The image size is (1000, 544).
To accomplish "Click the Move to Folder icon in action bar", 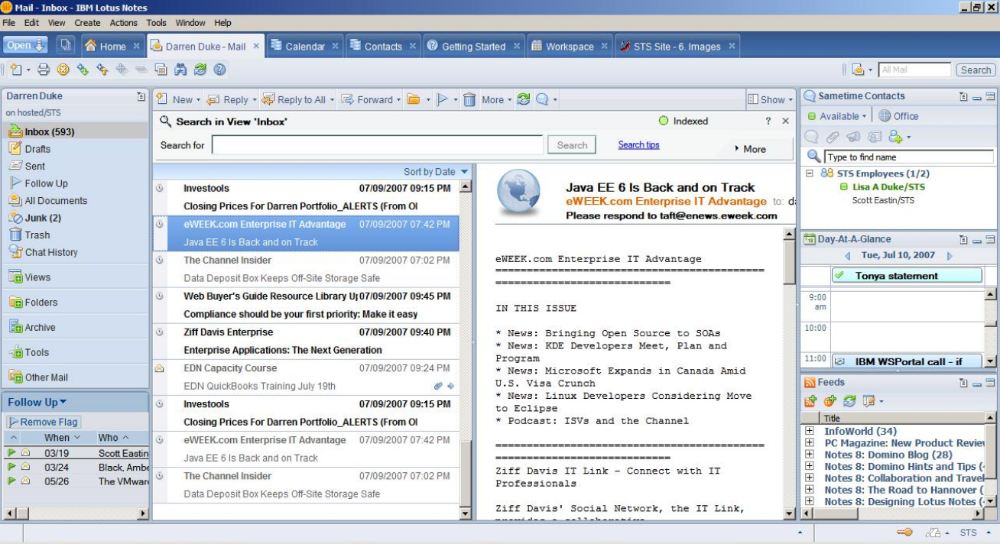I will click(414, 99).
